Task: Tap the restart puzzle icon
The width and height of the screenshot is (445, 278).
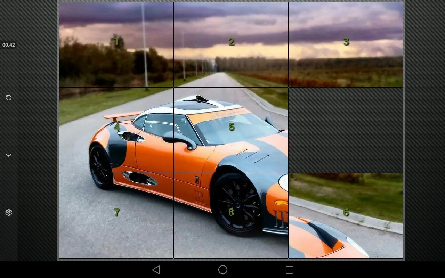Action: 9,98
